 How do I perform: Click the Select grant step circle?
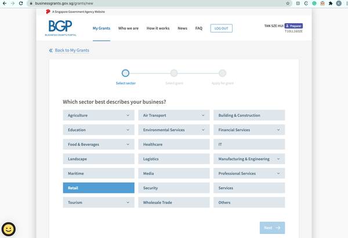174,73
